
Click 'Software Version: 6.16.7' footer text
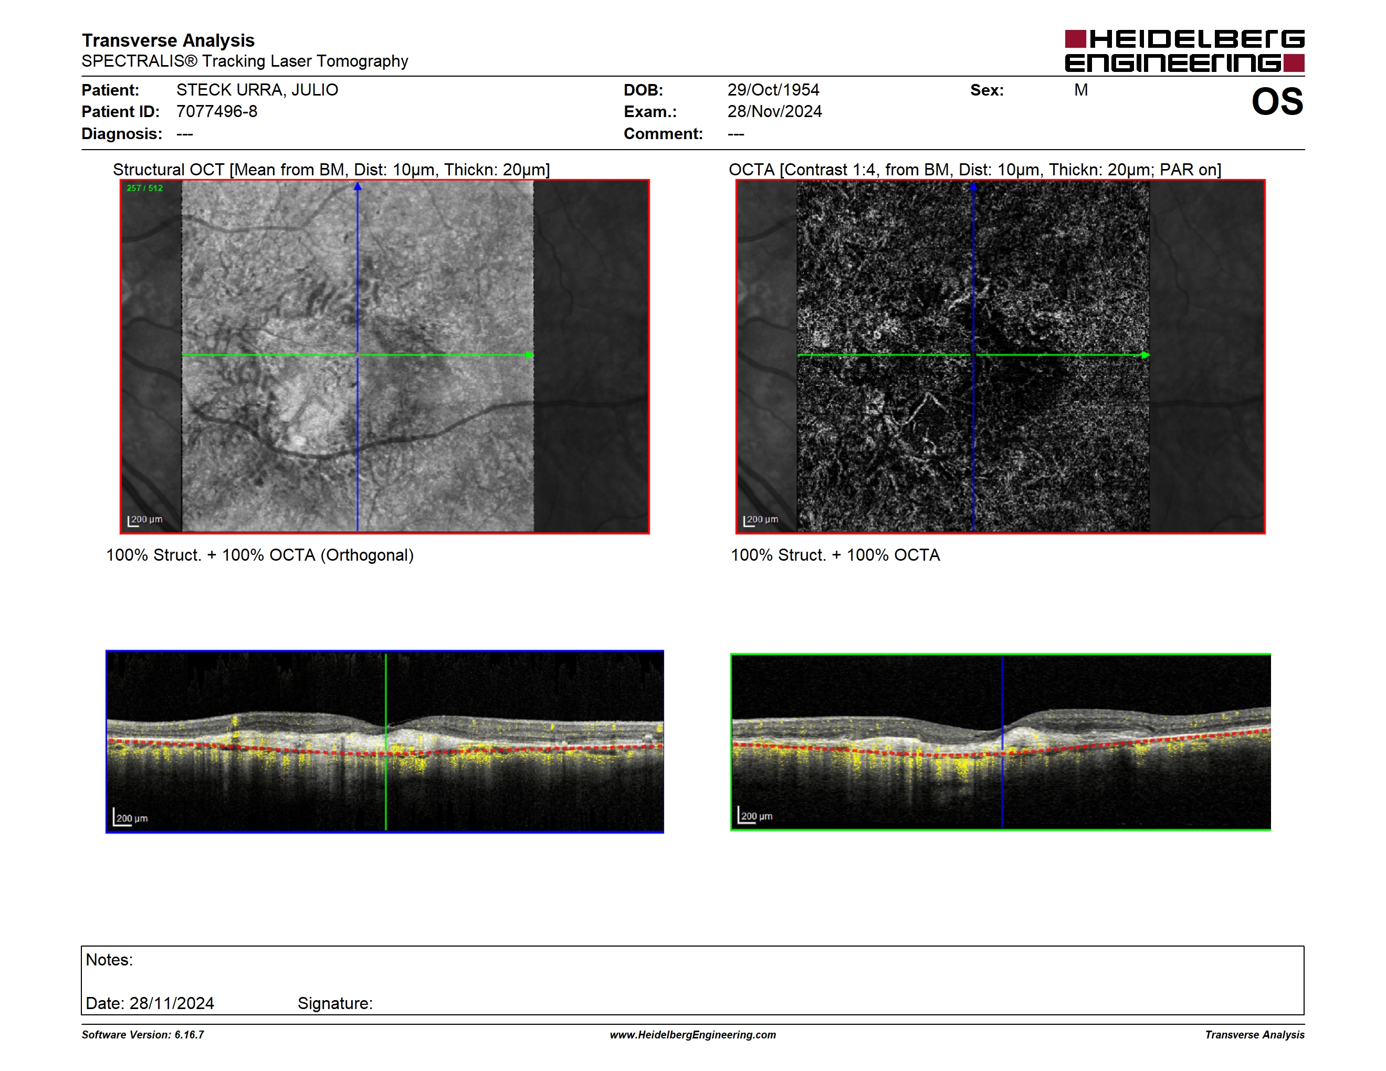point(143,1035)
